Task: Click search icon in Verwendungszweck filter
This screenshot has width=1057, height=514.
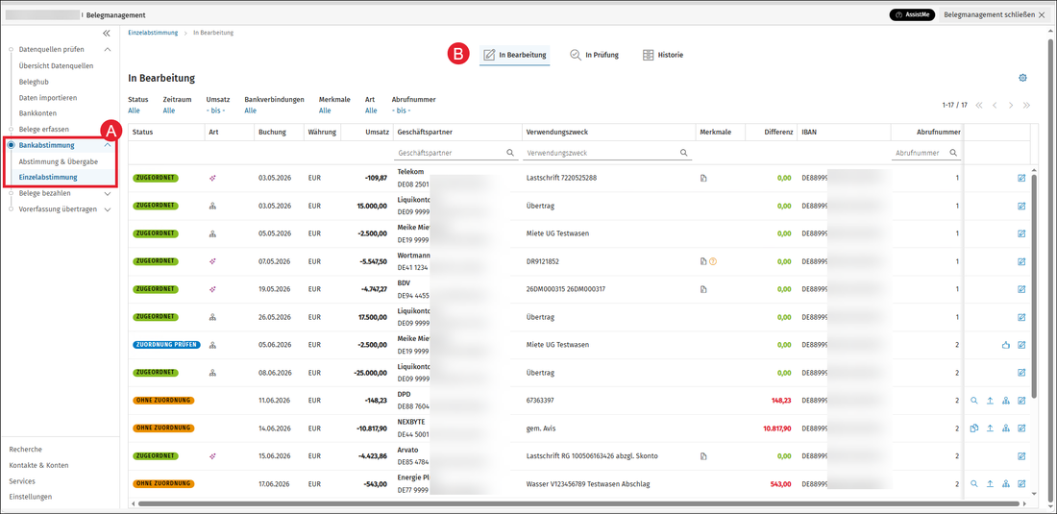Action: point(683,153)
